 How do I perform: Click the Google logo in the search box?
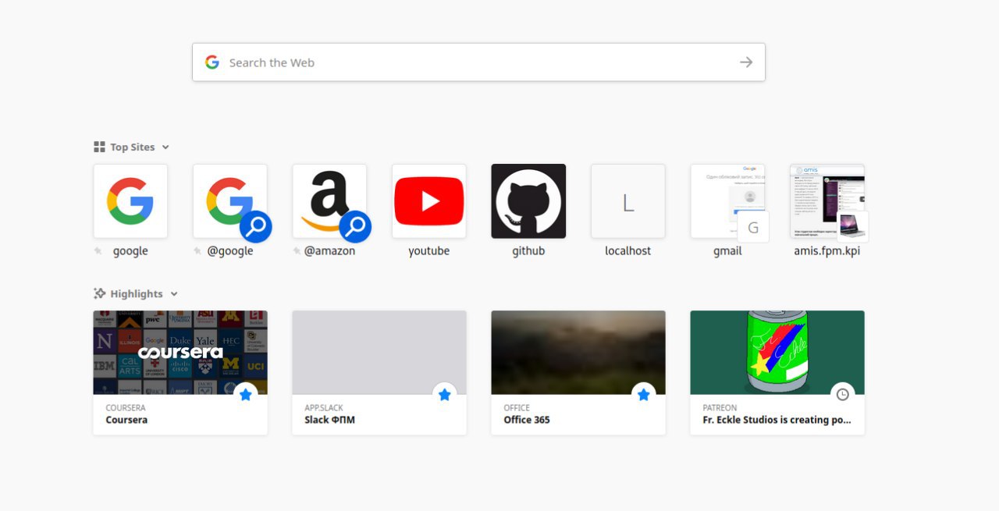coord(212,62)
